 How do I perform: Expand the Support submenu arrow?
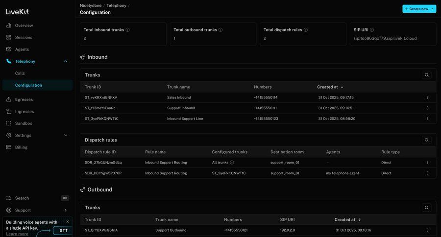pyautogui.click(x=66, y=210)
